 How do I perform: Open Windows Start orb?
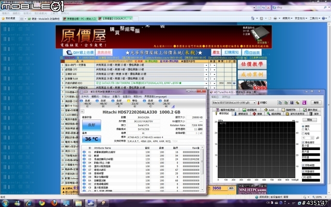pyautogui.click(x=5, y=203)
